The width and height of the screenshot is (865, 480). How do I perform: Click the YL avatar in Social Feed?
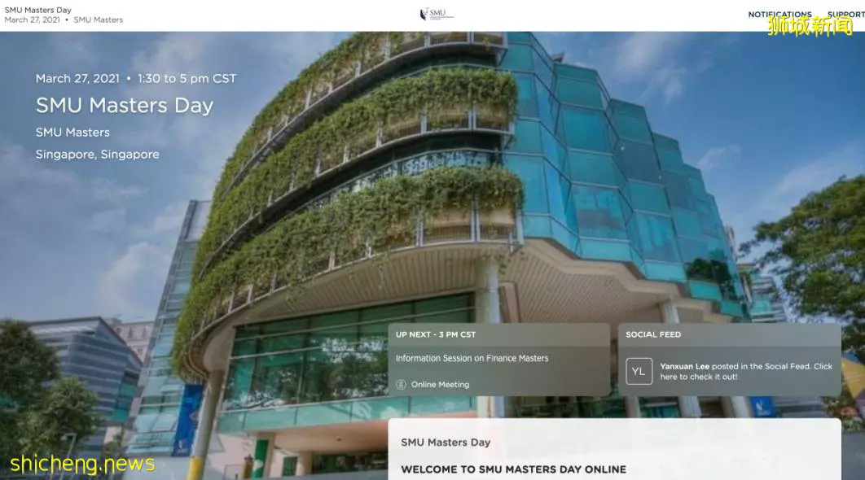(x=639, y=372)
